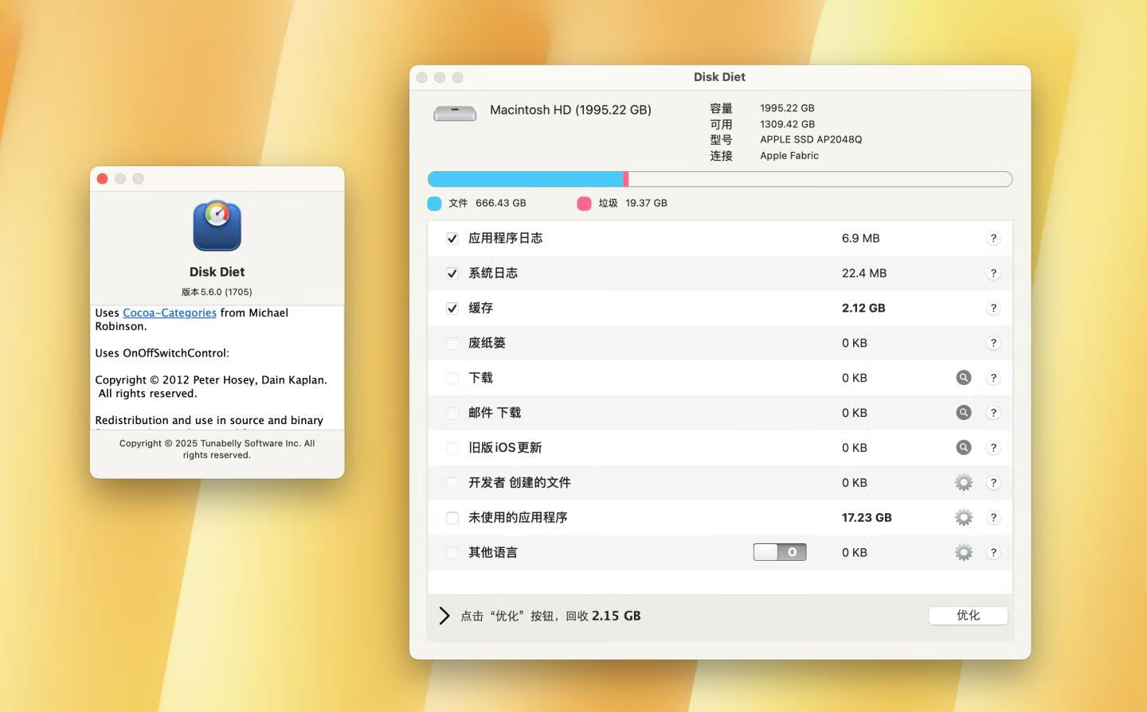Screen dimensions: 1147x712
Task: Click the 1995.22 GB capacity value
Action: [x=787, y=108]
